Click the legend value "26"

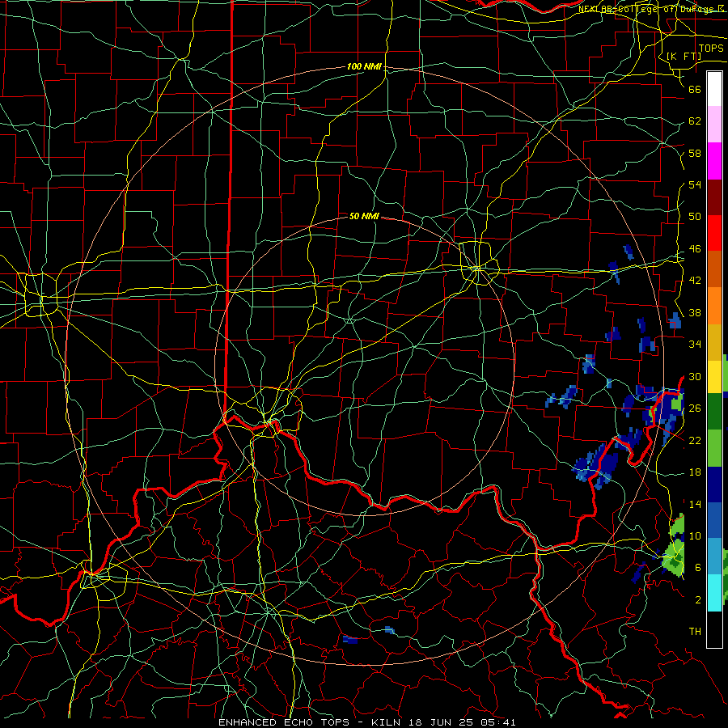(x=695, y=408)
